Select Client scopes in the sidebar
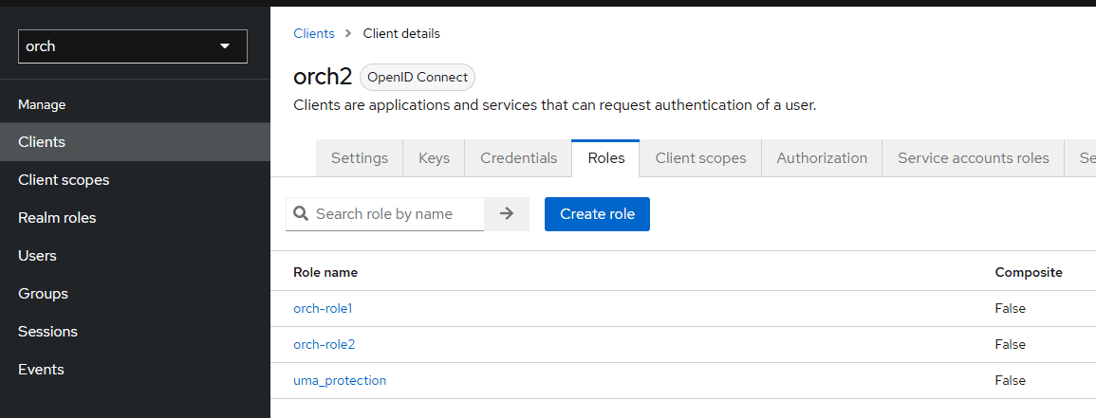Viewport: 1096px width, 418px height. coord(64,180)
